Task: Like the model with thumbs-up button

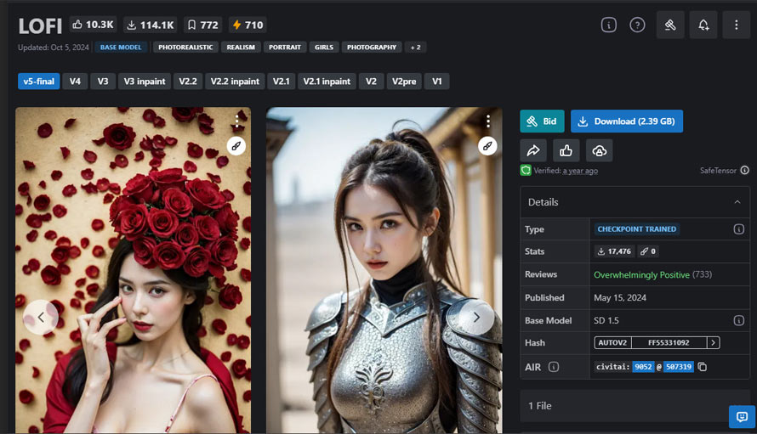Action: 566,150
